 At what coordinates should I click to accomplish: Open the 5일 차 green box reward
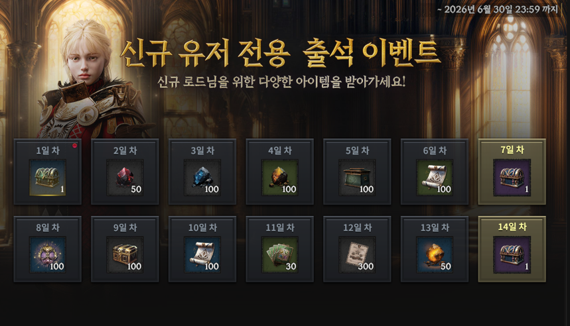[x=357, y=178]
